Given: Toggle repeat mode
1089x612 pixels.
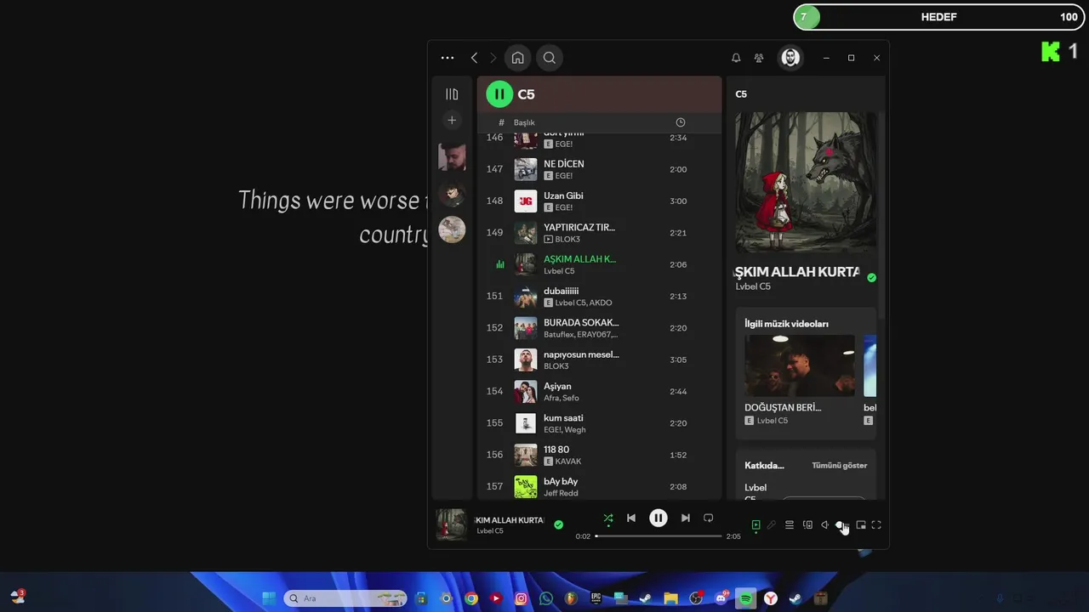Looking at the screenshot, I should 708,518.
